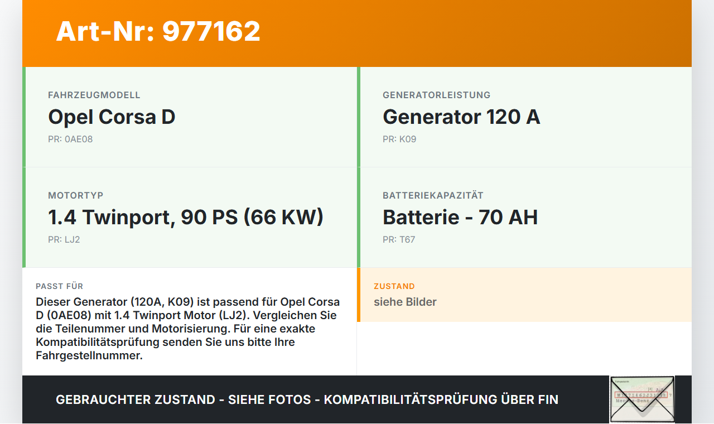714x424 pixels.
Task: Click the "FAHRZEUGMODELL" label
Action: [94, 95]
